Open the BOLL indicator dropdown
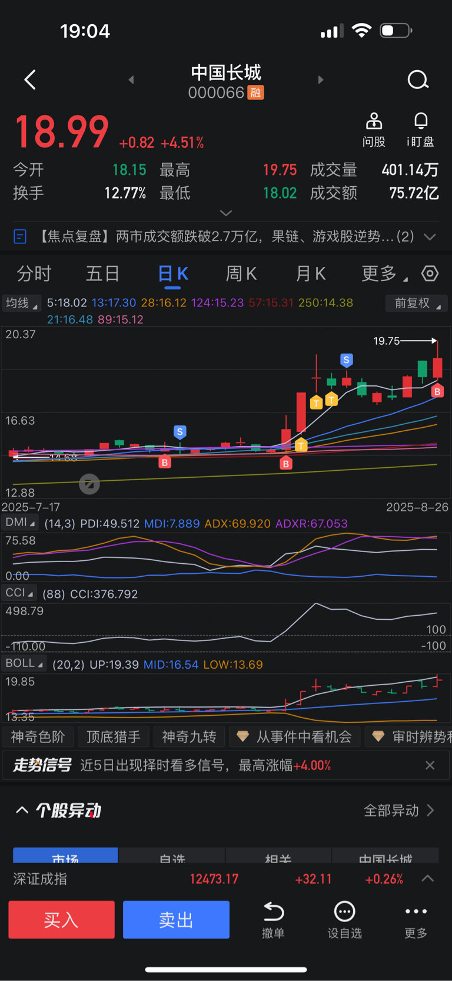This screenshot has height=981, width=452. [x=24, y=663]
